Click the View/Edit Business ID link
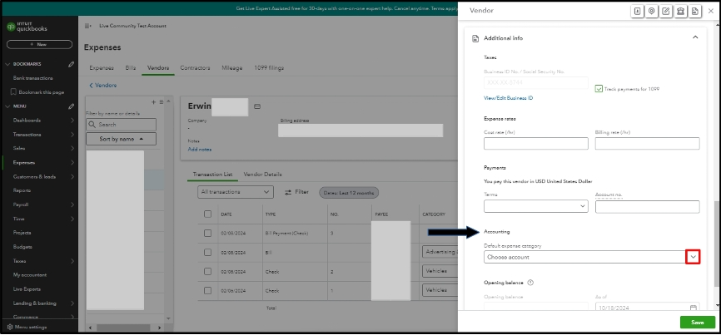Viewport: 721px width, 335px height. [508, 98]
